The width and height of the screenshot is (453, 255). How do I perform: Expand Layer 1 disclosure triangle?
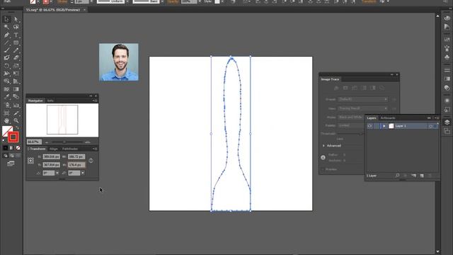[384, 126]
